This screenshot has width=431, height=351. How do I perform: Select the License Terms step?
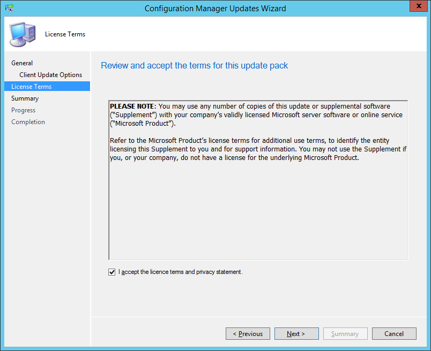coord(47,86)
